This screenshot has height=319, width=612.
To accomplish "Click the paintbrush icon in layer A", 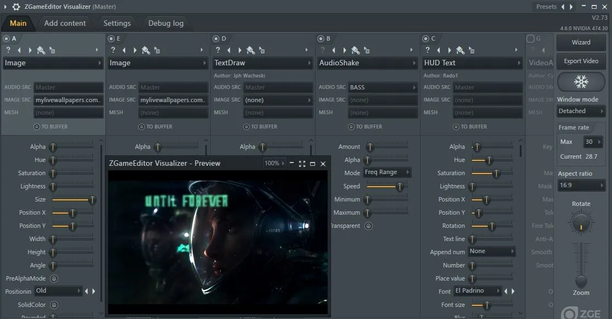I will click(x=41, y=50).
